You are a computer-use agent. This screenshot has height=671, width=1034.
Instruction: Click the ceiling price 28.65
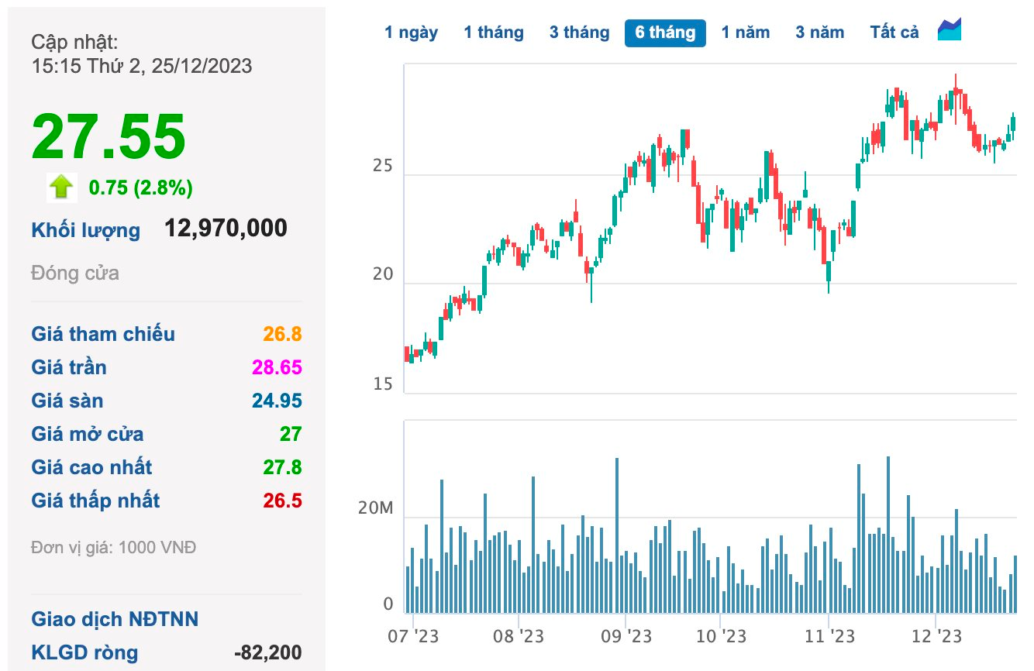click(276, 367)
